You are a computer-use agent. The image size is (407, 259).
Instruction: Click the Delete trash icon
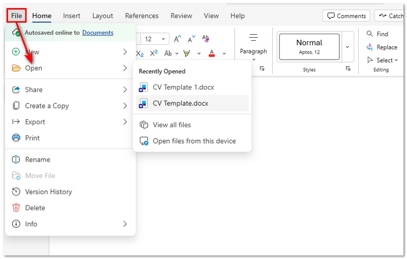16,208
